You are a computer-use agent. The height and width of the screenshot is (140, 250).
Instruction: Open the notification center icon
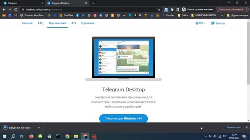point(244,136)
